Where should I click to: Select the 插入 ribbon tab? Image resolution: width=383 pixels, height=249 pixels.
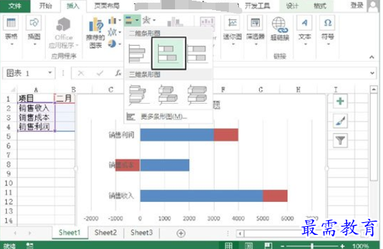73,6
